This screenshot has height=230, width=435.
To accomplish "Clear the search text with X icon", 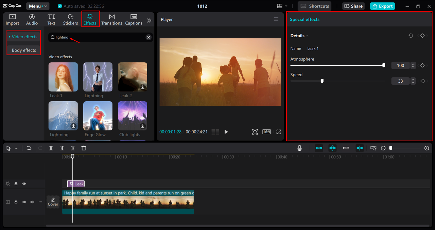I will point(149,37).
